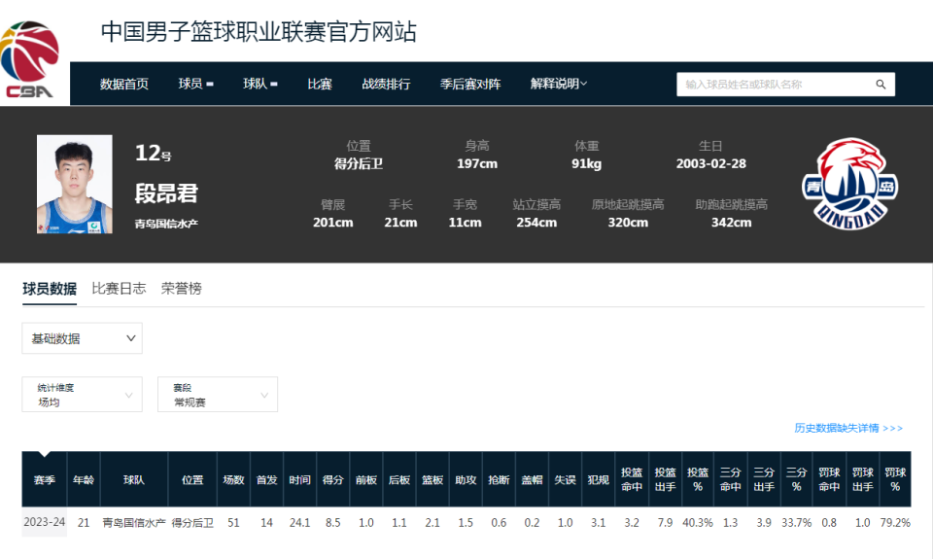
Task: Sort table by 助攻 column
Action: click(x=466, y=480)
